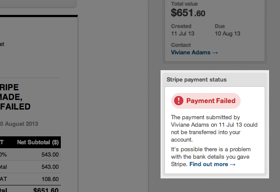Click the red exclamation error icon
280x192 pixels.
coord(178,101)
